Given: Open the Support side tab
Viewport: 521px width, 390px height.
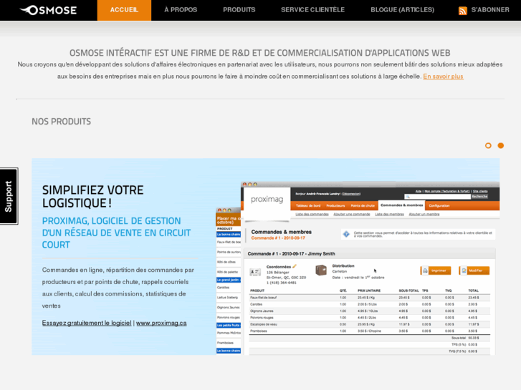Looking at the screenshot, I should (9, 196).
